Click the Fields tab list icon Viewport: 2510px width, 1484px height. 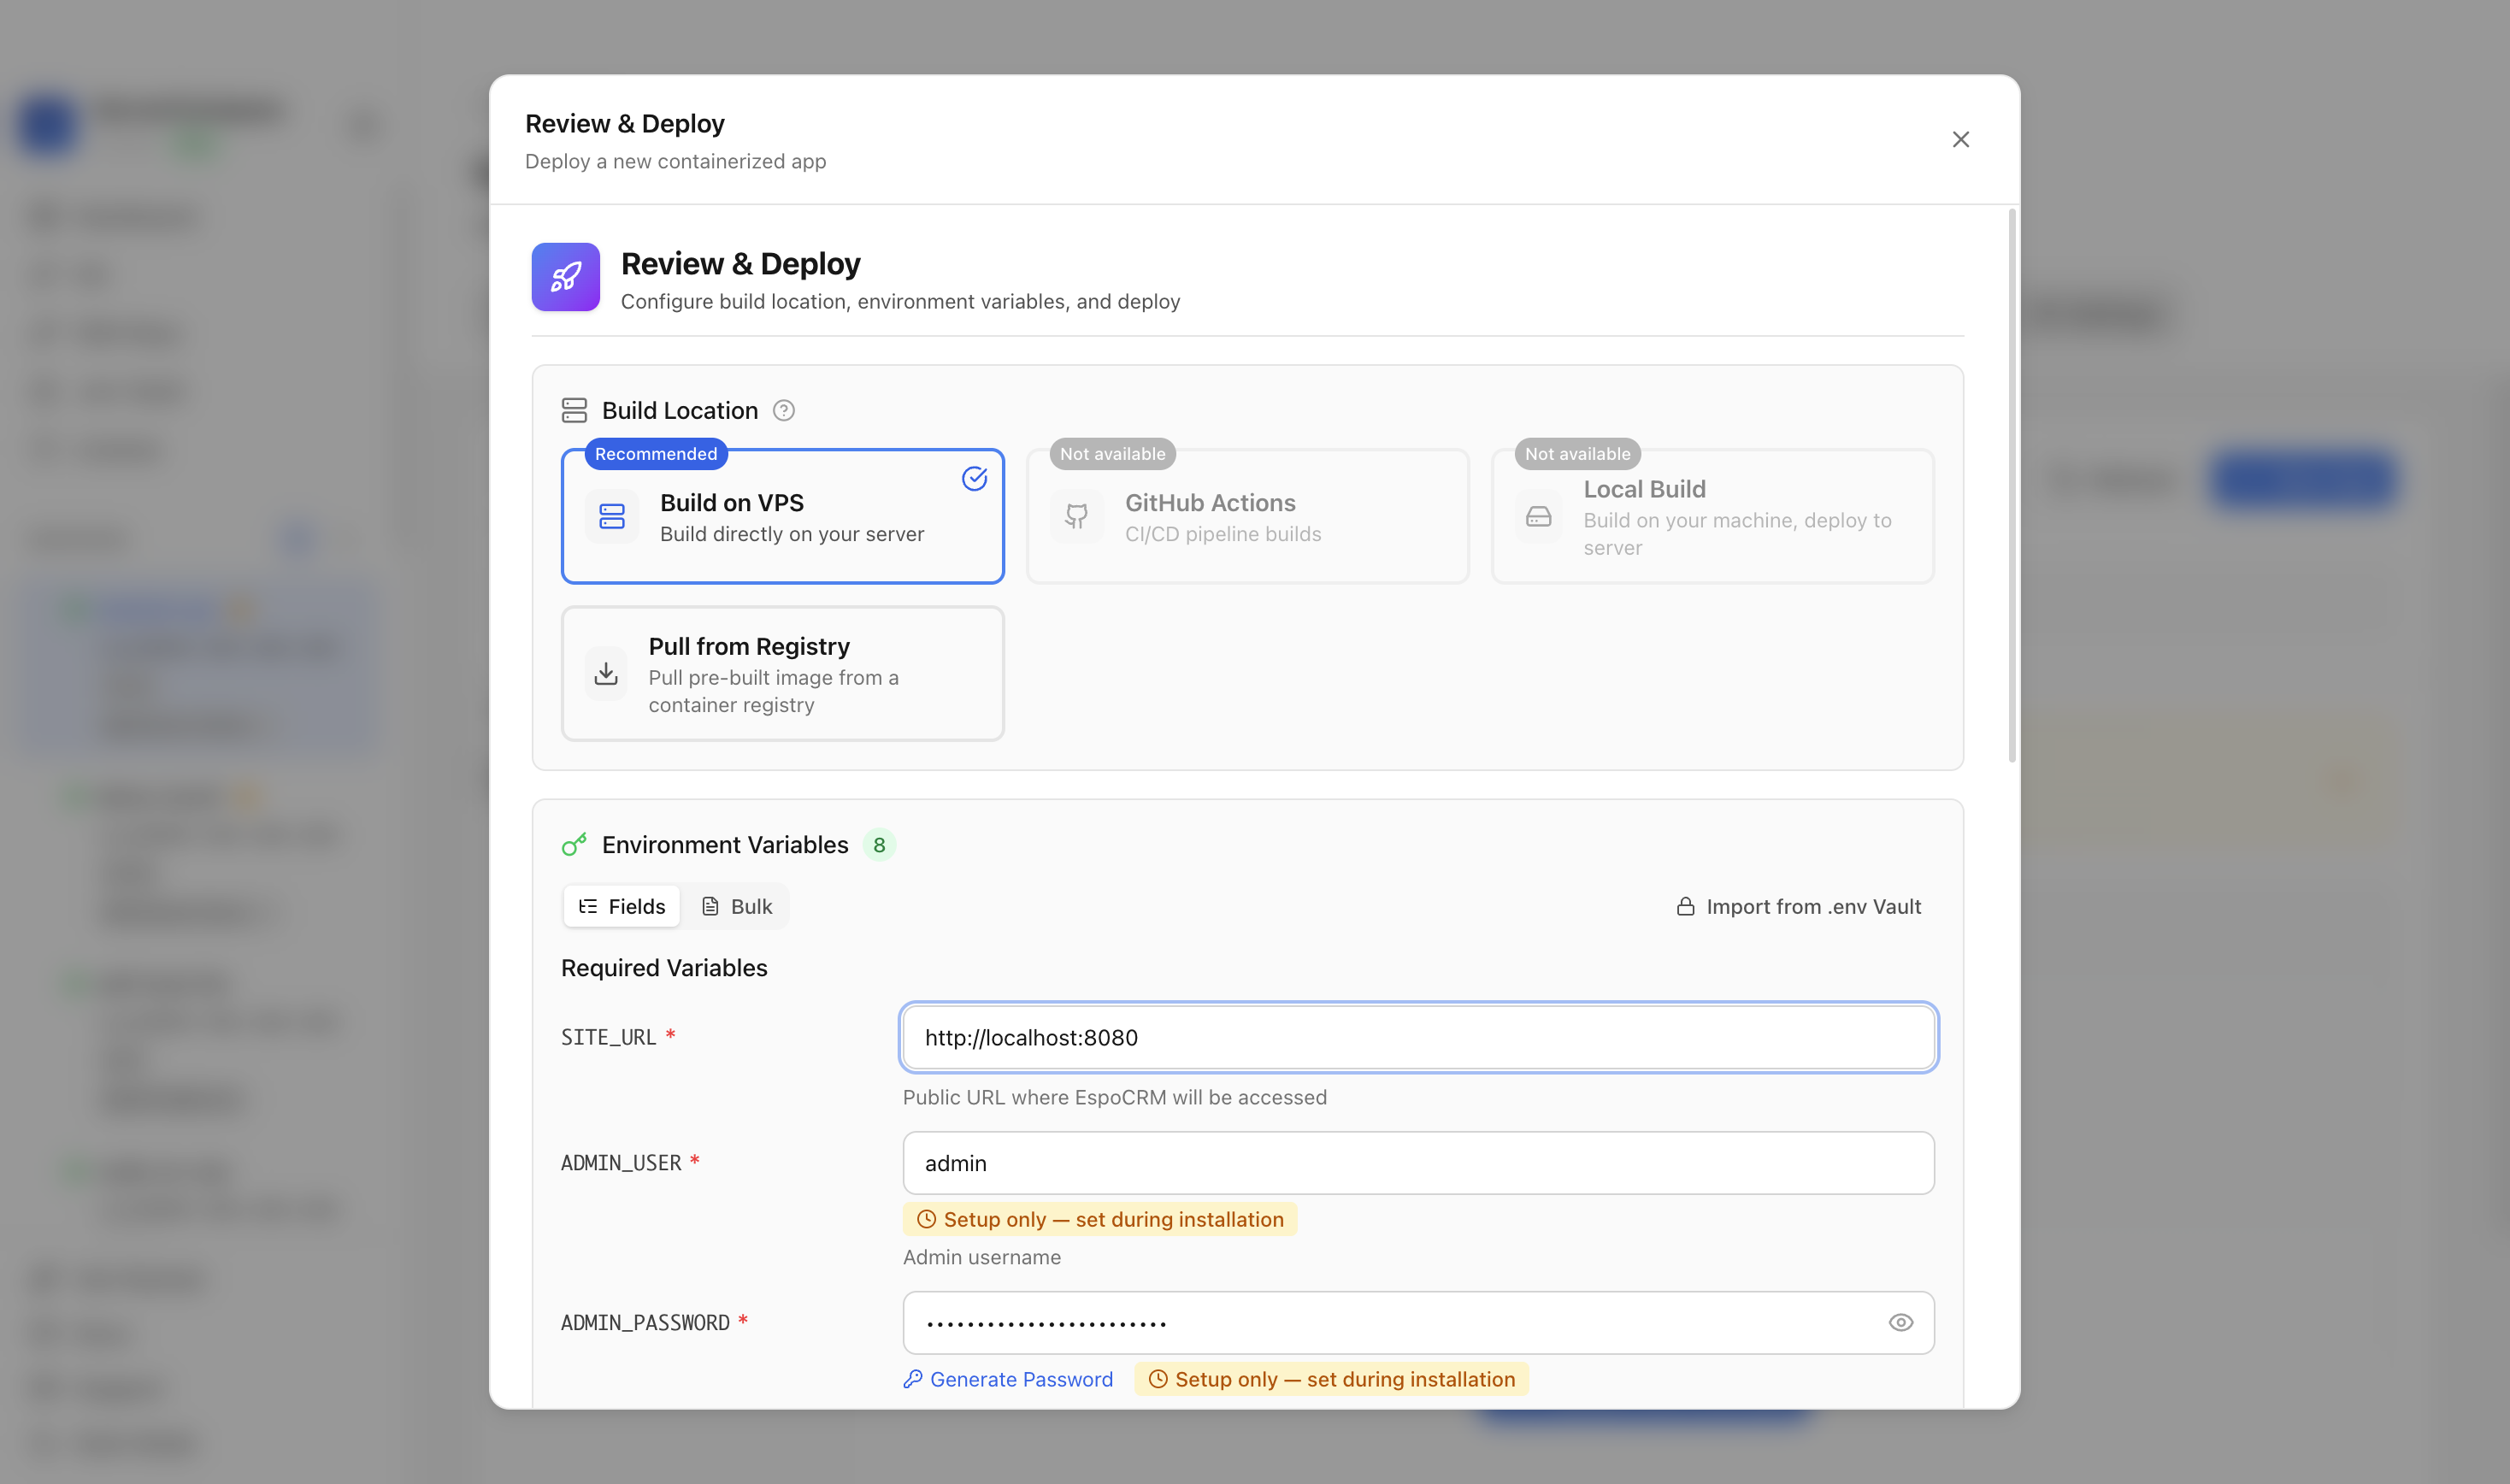(588, 906)
